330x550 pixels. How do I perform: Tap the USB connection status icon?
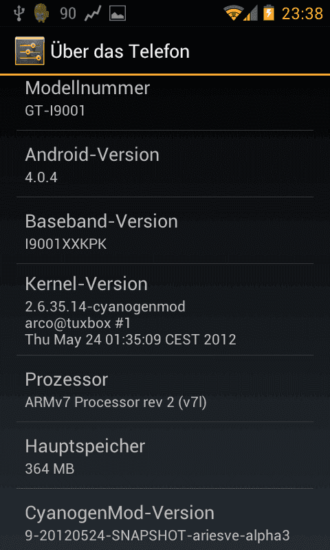[18, 14]
